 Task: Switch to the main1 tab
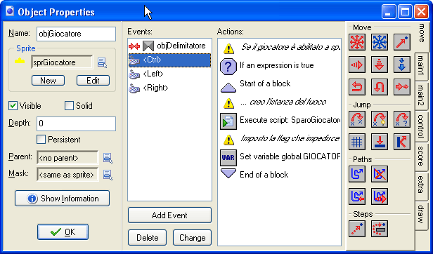[x=421, y=66]
